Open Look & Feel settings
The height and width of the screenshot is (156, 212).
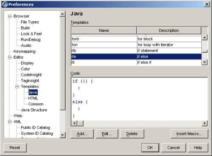point(31,34)
